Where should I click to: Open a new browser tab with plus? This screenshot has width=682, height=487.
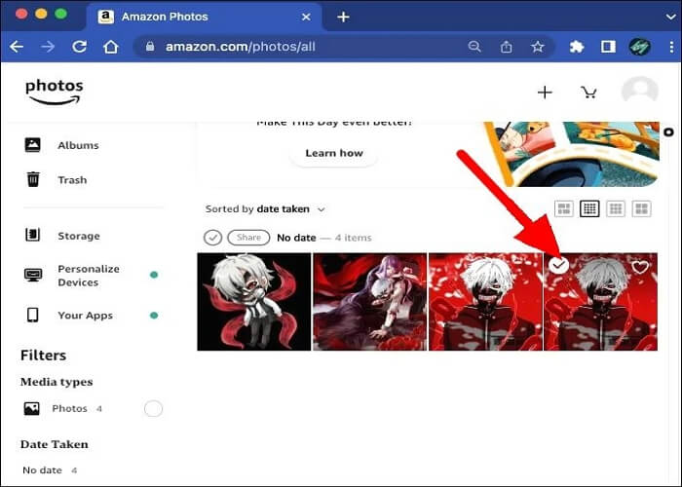click(343, 17)
